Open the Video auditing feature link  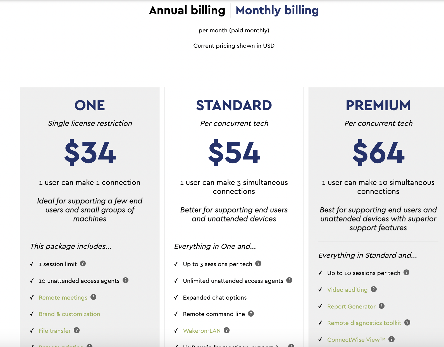pyautogui.click(x=347, y=290)
